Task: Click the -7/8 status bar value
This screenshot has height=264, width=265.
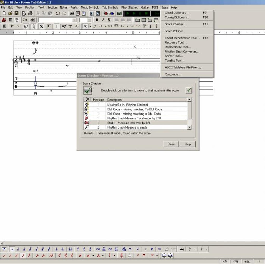Action: click(x=236, y=262)
